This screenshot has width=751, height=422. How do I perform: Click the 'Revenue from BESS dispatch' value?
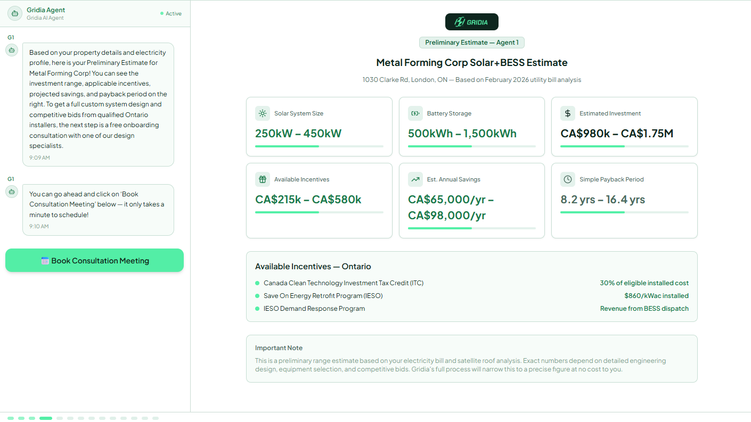pos(644,309)
